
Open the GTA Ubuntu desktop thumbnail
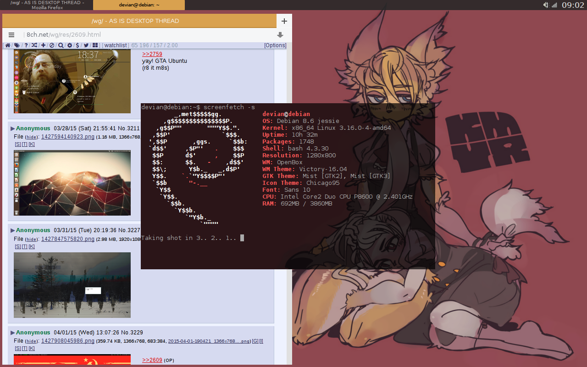click(x=72, y=81)
